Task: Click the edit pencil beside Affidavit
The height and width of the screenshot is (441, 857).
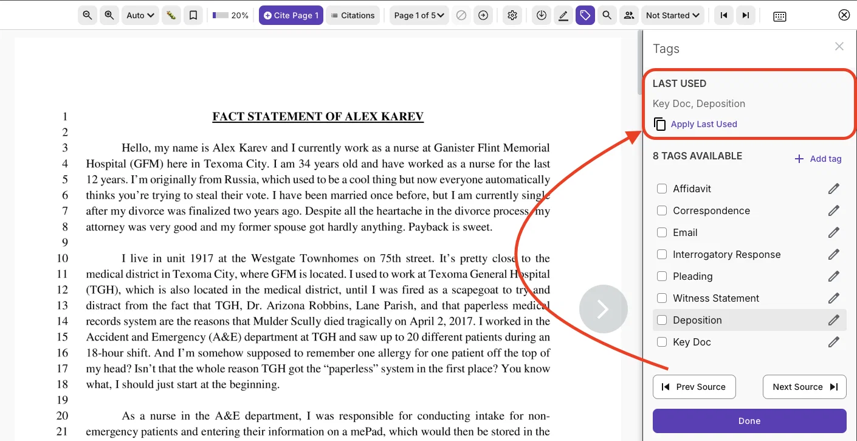Action: [x=834, y=189]
